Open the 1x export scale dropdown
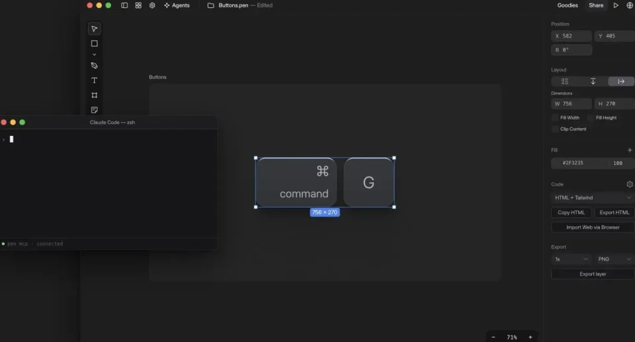635x342 pixels. click(x=571, y=259)
